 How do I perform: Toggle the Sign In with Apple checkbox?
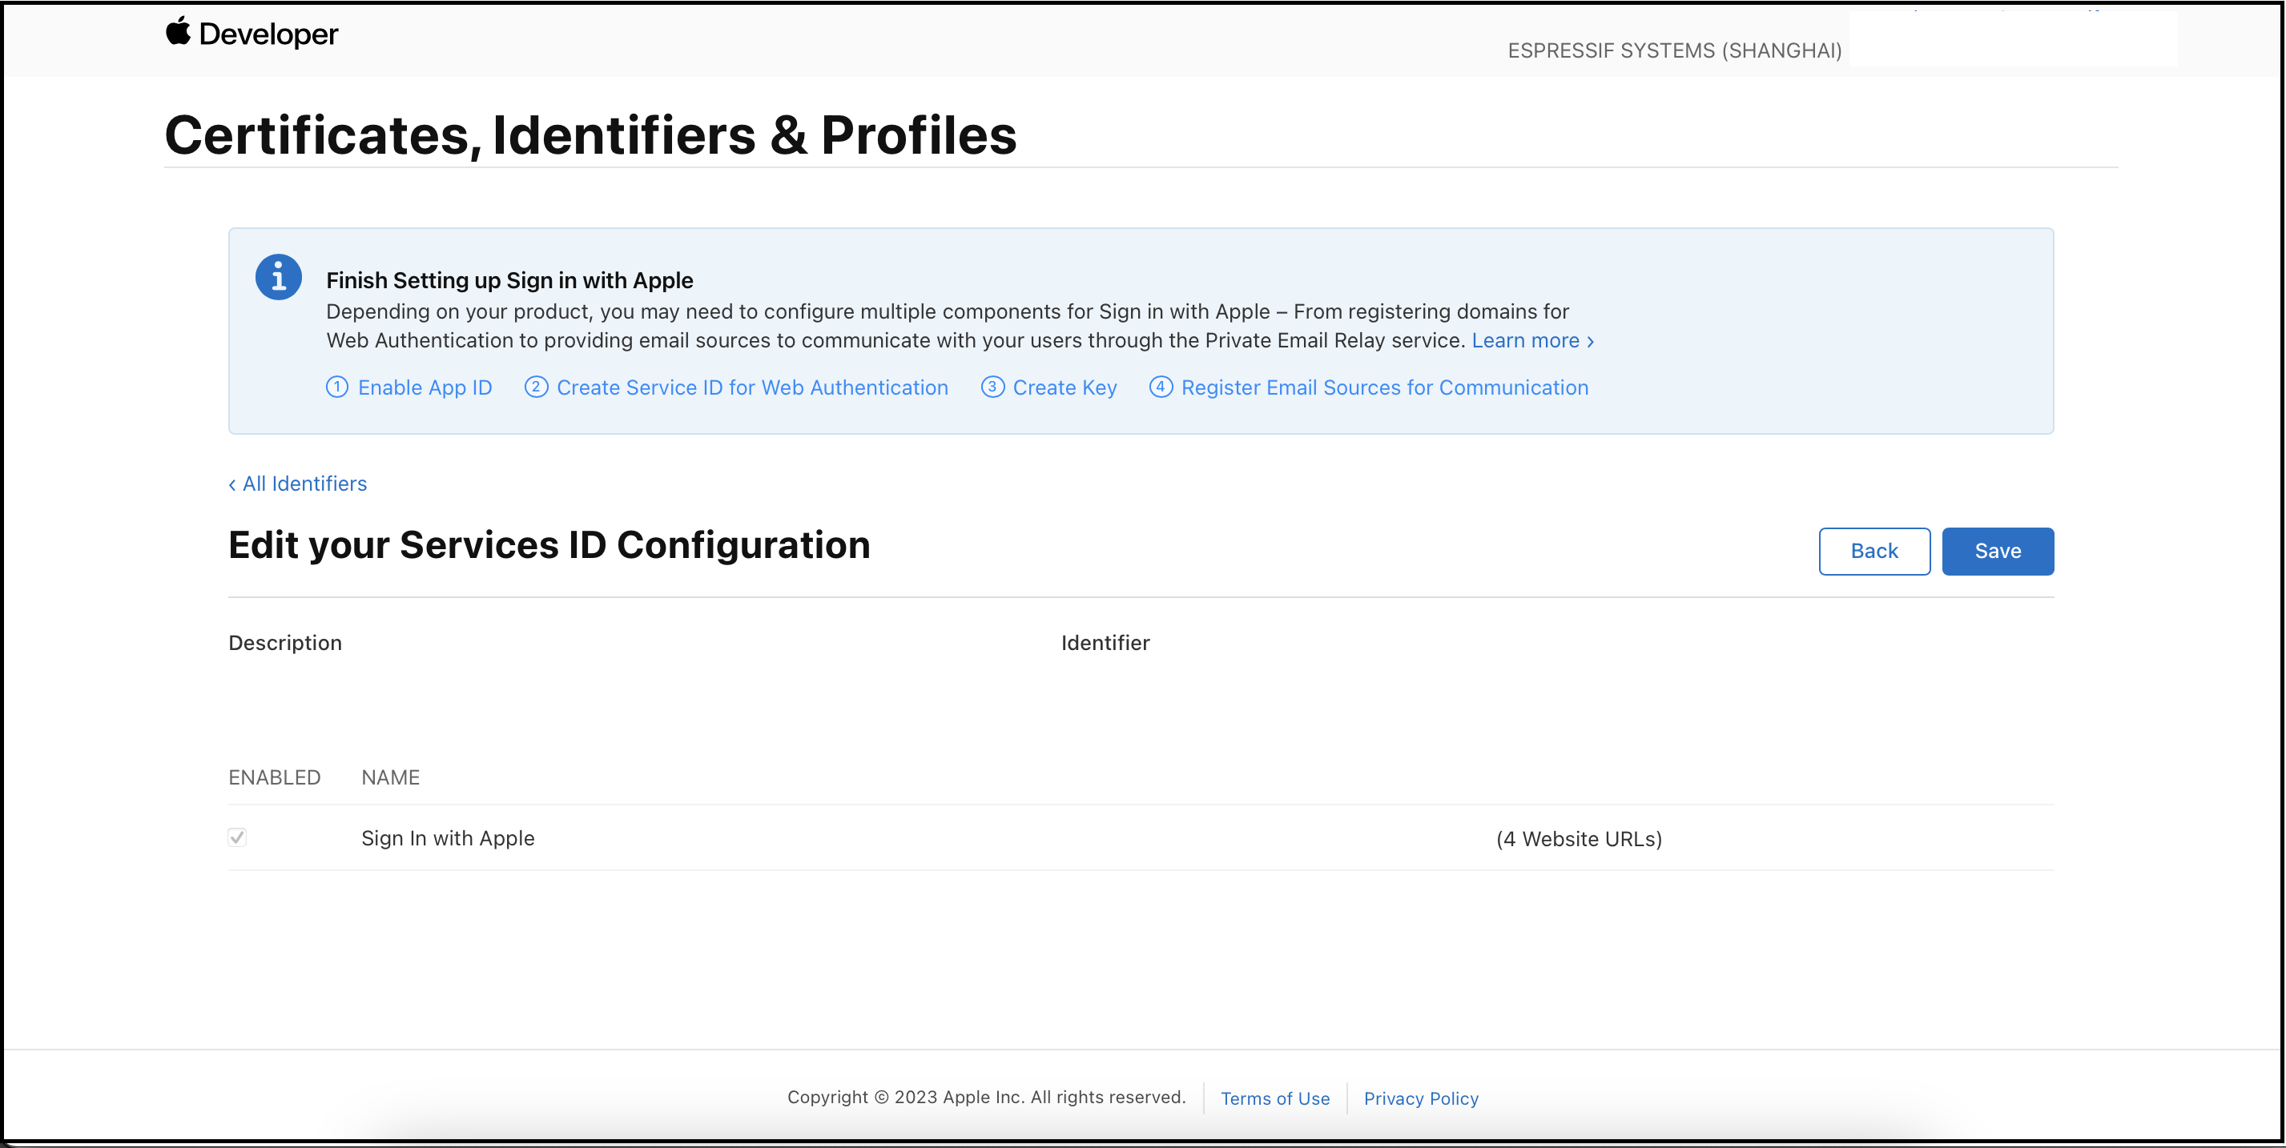[x=237, y=837]
